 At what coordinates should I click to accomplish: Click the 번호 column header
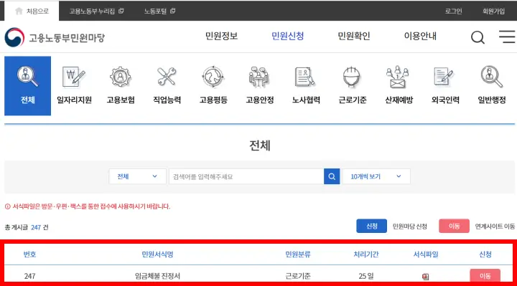tap(29, 254)
